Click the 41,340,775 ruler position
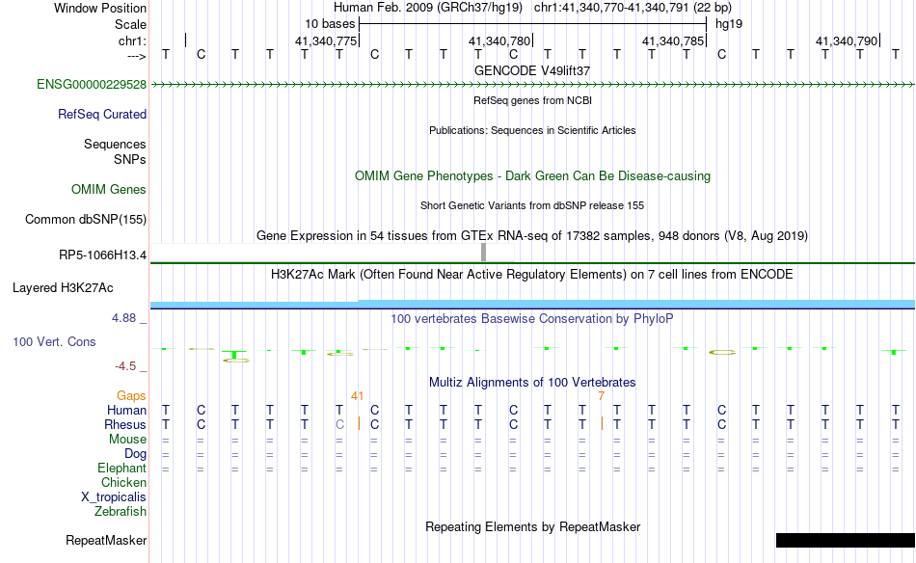This screenshot has width=916, height=563. click(x=325, y=40)
